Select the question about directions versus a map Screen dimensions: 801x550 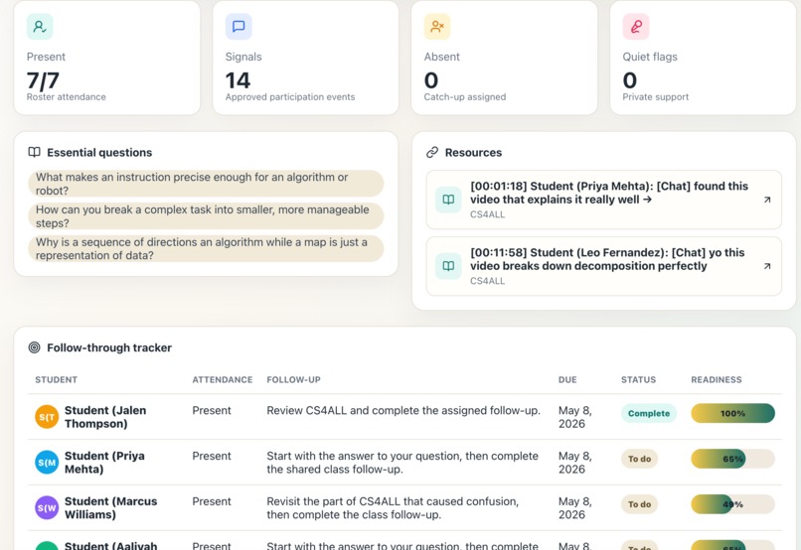(206, 248)
